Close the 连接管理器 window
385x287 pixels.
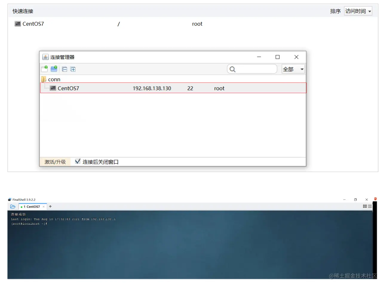(x=296, y=57)
